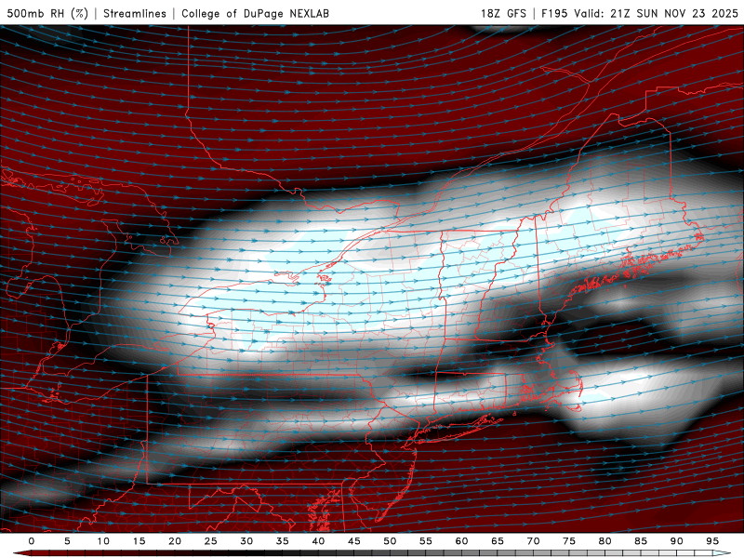This screenshot has height=558, width=744.
Task: Click the 45 label on the color scale
Action: point(354,541)
